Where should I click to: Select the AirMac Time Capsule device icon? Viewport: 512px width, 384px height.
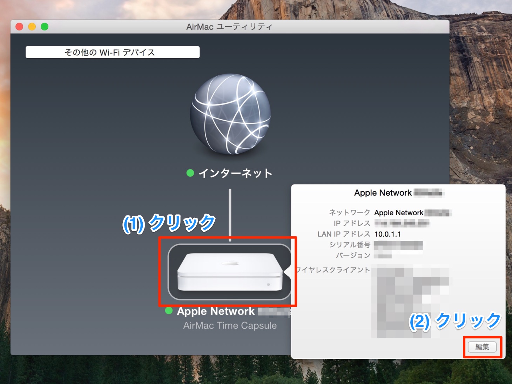(230, 272)
